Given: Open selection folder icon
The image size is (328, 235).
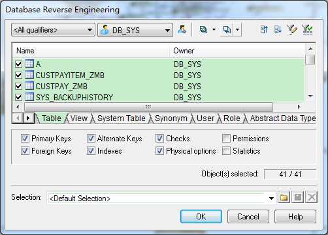Looking at the screenshot, I should pyautogui.click(x=284, y=197).
